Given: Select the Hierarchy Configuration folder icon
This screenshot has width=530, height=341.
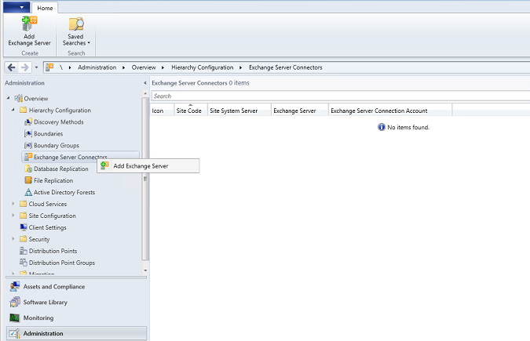Looking at the screenshot, I should tap(24, 110).
